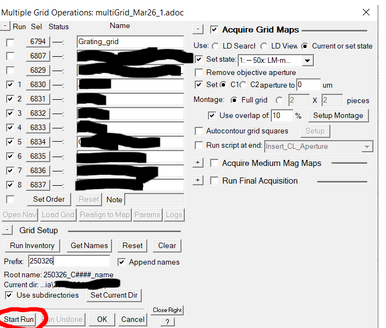Image resolution: width=386 pixels, height=328 pixels.
Task: Enable Run script at end
Action: [199, 146]
